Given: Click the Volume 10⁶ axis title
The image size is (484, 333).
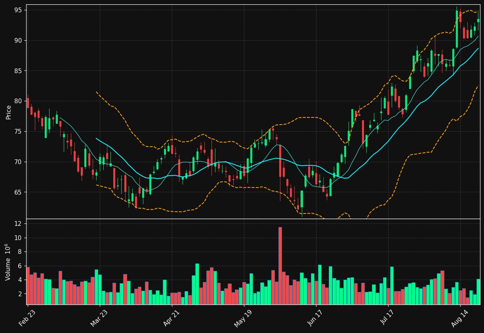Looking at the screenshot, I should (x=8, y=262).
